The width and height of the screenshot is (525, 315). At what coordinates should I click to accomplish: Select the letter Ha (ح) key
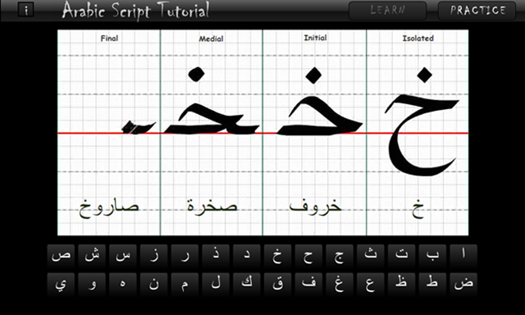click(x=308, y=256)
